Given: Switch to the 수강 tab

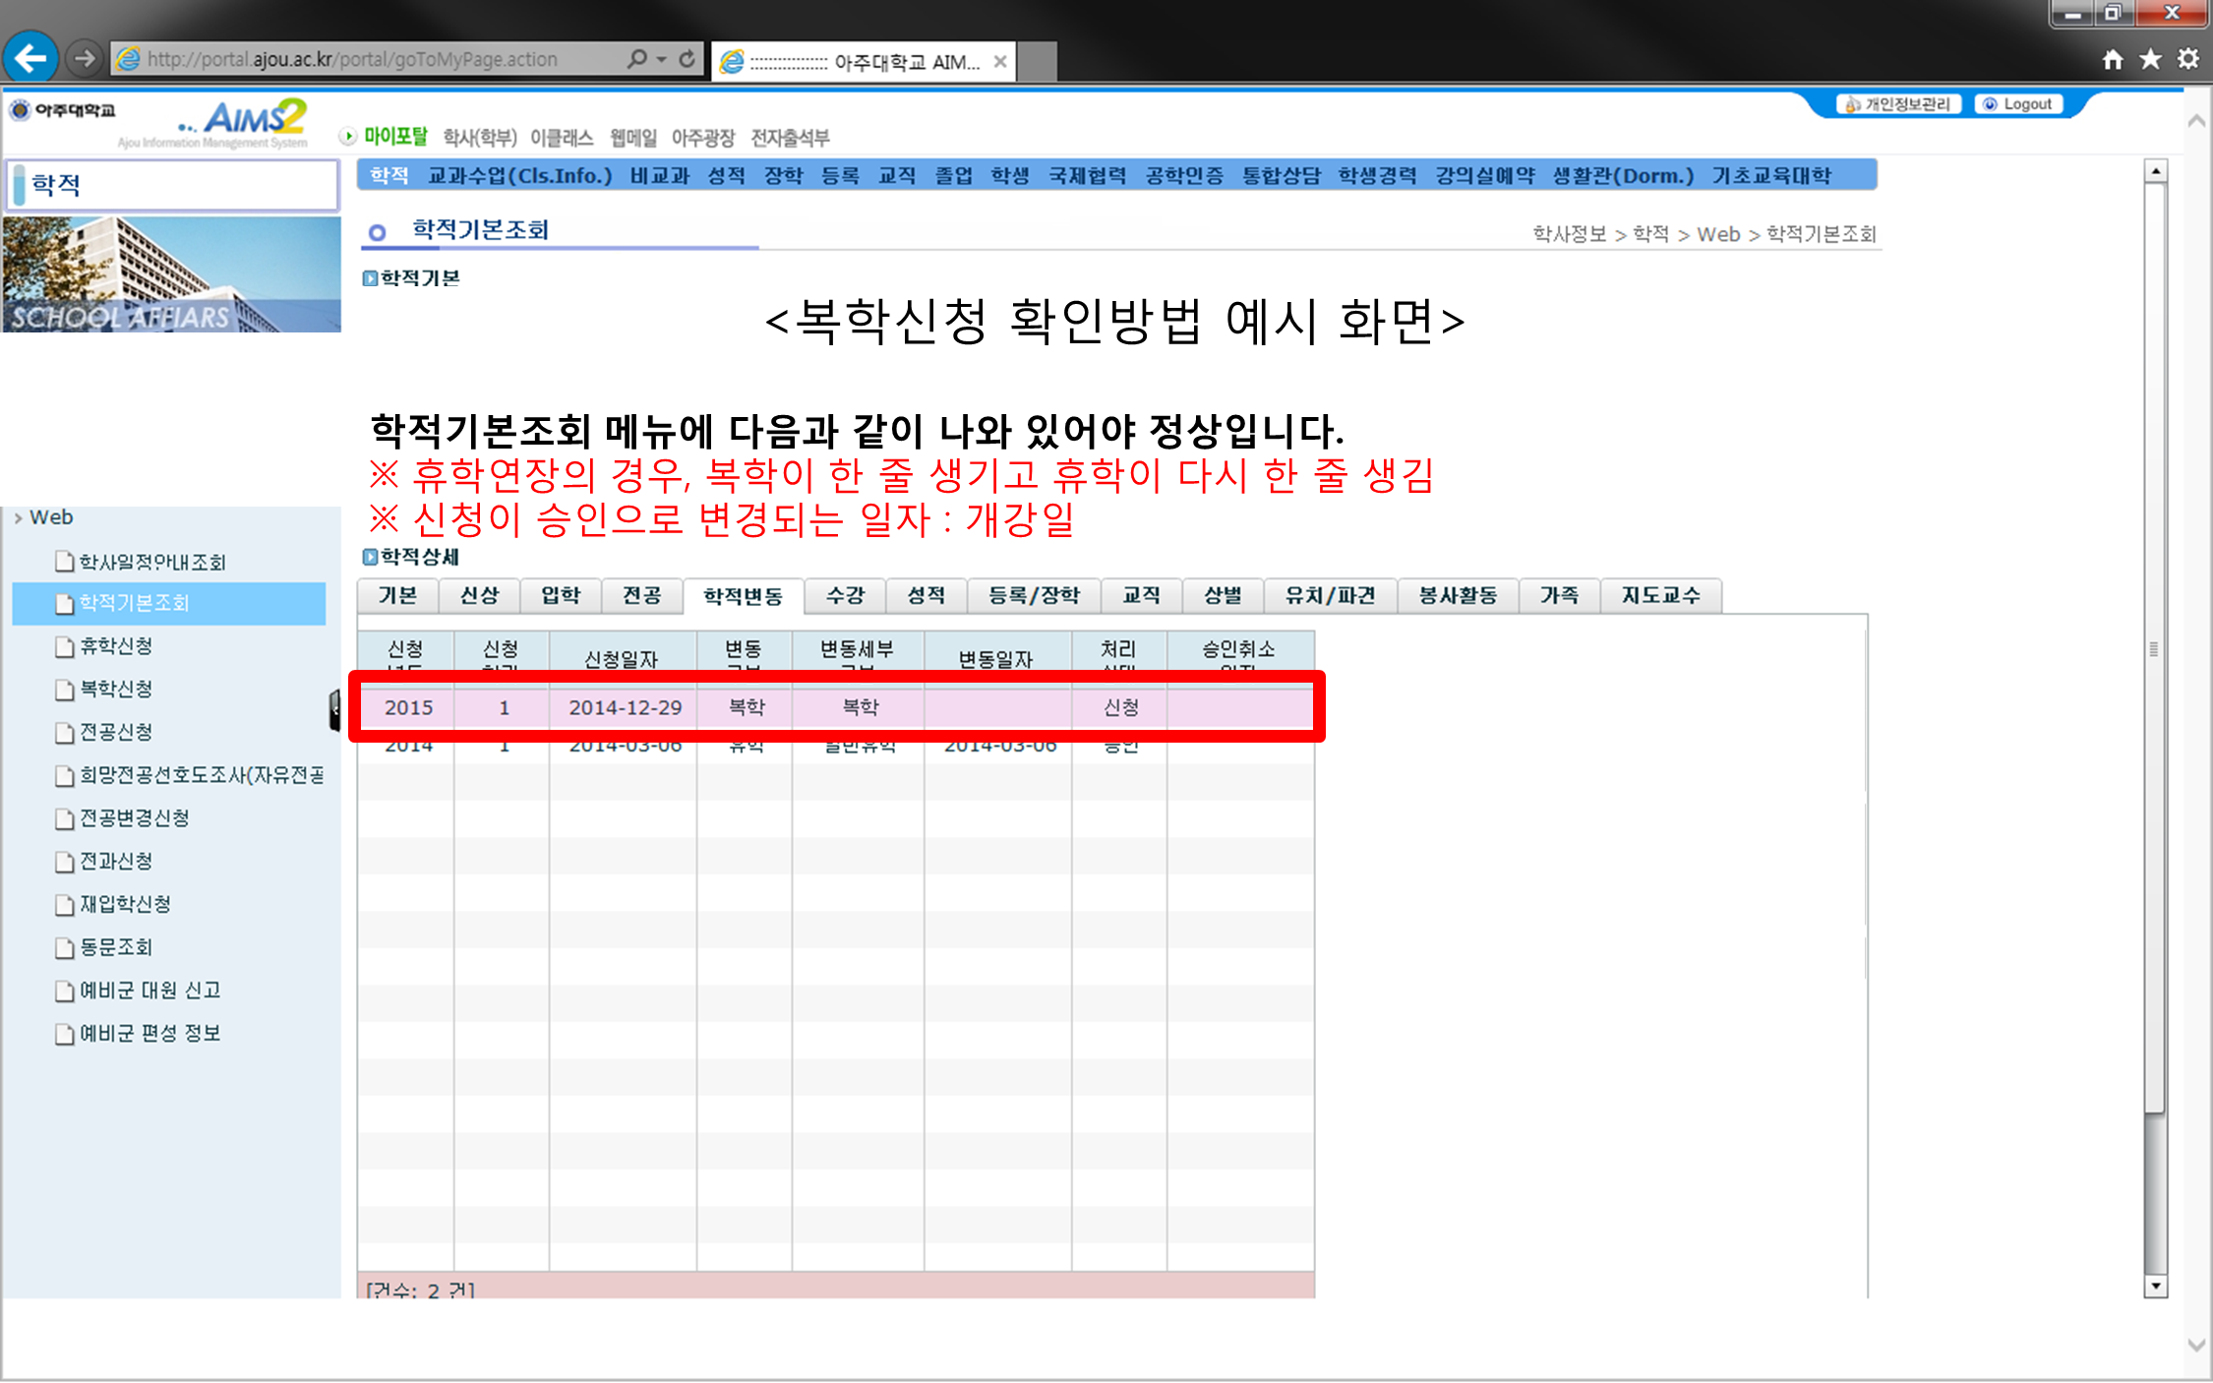Looking at the screenshot, I should pyautogui.click(x=845, y=596).
